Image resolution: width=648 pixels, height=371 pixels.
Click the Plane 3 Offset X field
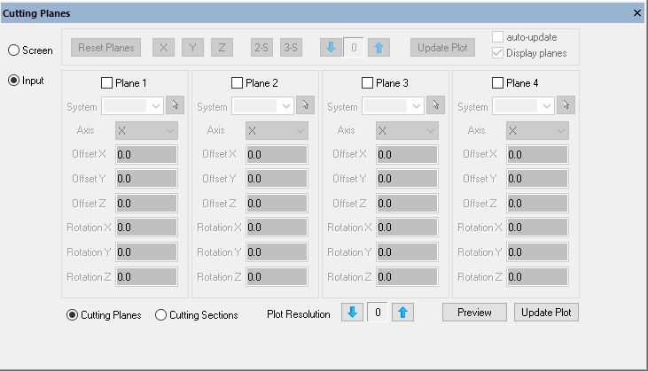point(405,154)
